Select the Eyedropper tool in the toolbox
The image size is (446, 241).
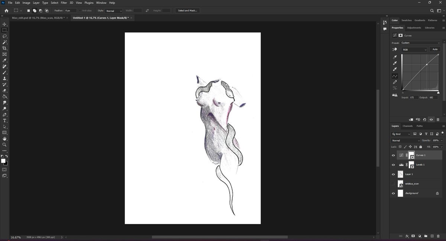coord(4,60)
